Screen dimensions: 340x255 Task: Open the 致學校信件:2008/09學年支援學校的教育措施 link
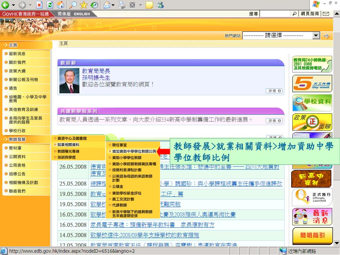tap(145, 235)
